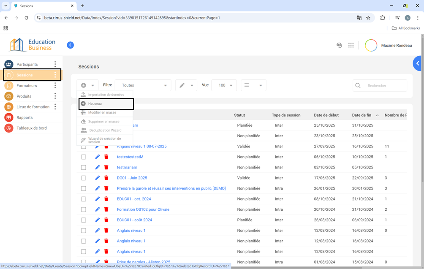This screenshot has width=424, height=269.
Task: Open Tableaux de bord icon
Action: tap(8, 128)
